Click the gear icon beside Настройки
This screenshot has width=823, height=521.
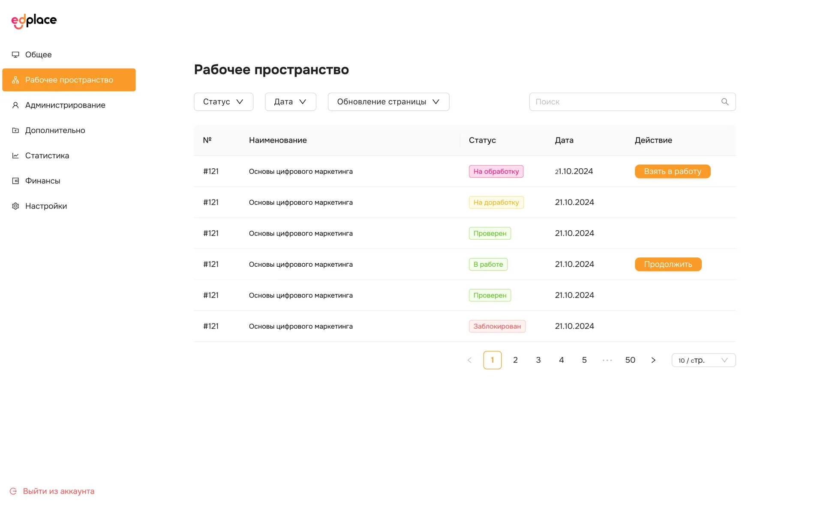pos(15,206)
